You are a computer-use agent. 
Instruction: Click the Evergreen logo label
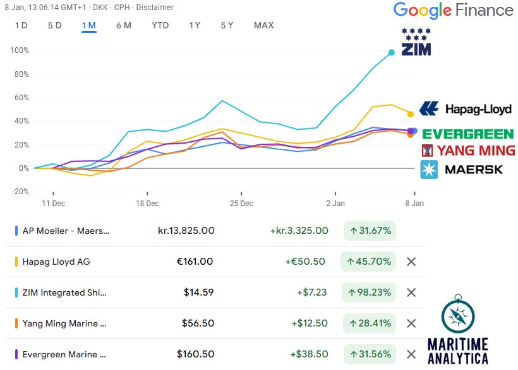click(468, 134)
